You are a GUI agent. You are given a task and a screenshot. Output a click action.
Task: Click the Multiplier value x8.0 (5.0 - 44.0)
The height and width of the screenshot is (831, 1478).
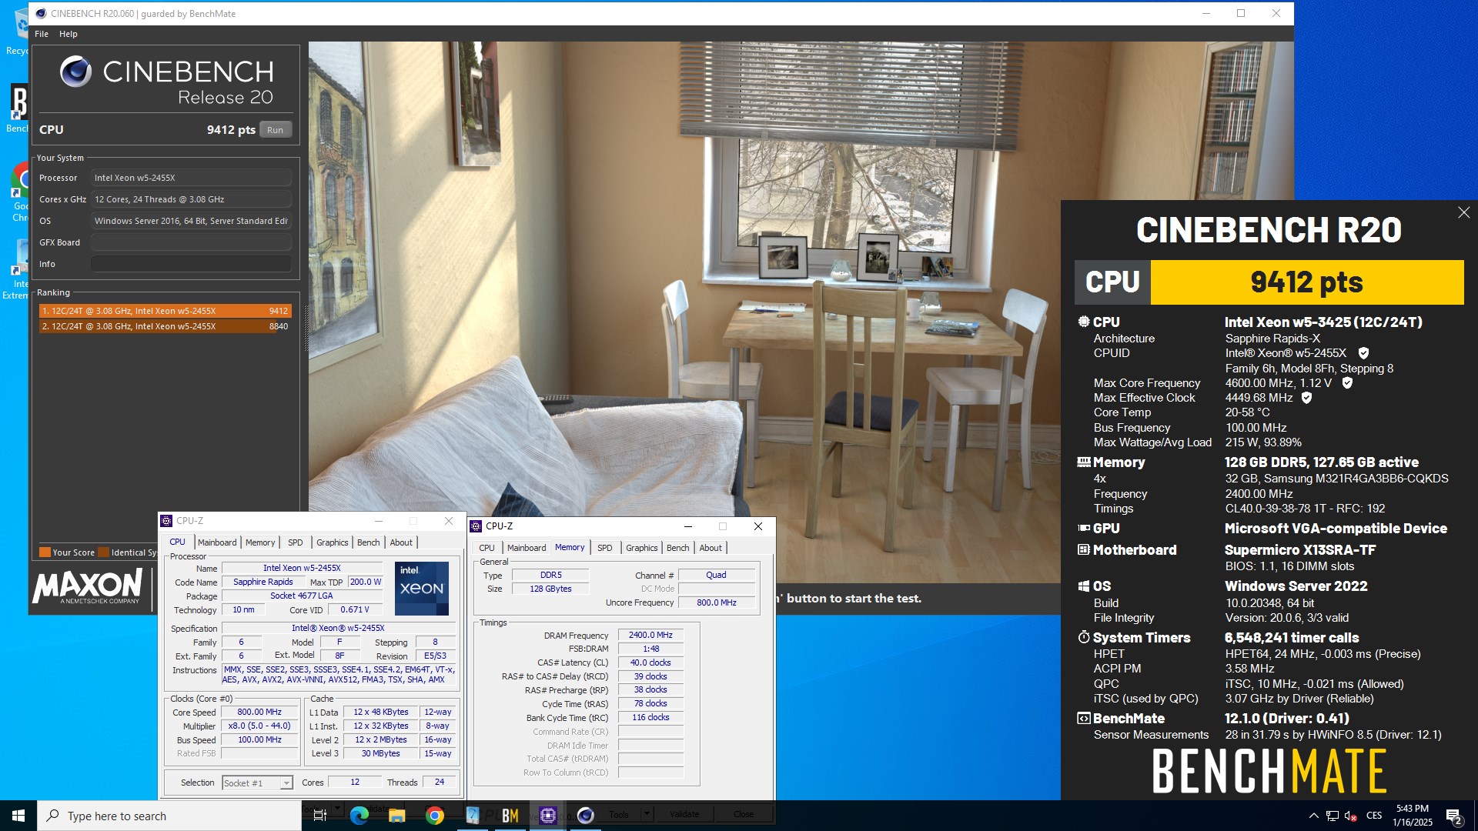coord(259,726)
